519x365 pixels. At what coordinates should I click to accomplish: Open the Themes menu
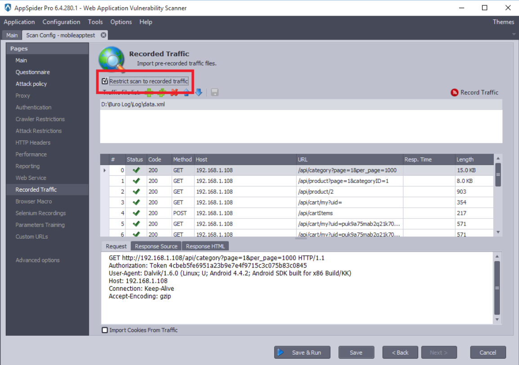click(x=503, y=22)
